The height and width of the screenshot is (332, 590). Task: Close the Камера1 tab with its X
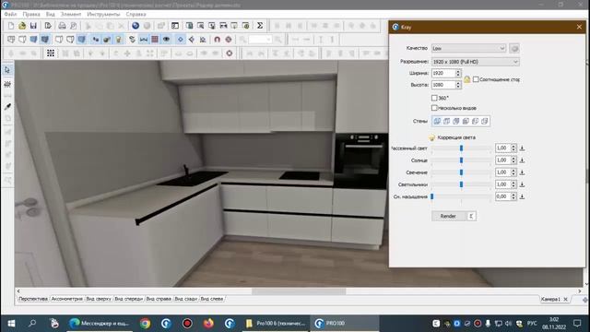pyautogui.click(x=565, y=299)
